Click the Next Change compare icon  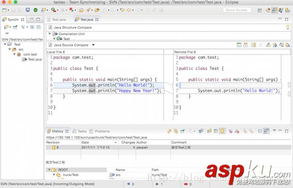(282, 45)
